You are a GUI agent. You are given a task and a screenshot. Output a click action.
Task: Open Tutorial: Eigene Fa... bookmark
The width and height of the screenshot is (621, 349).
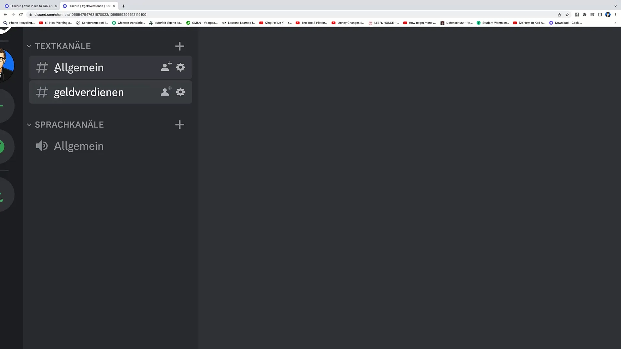click(166, 23)
